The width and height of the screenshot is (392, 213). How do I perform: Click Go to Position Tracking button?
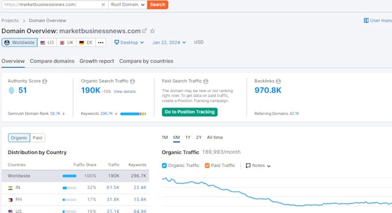[x=190, y=112]
